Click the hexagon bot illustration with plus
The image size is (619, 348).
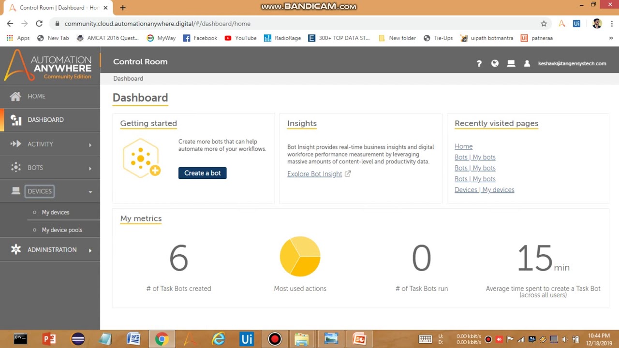point(141,158)
